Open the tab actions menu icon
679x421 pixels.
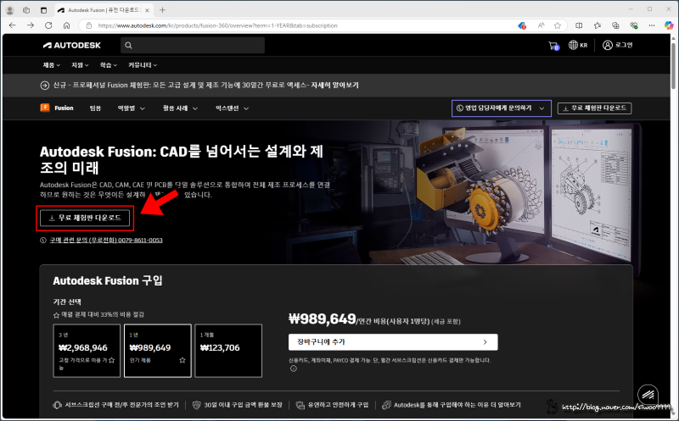(x=43, y=10)
